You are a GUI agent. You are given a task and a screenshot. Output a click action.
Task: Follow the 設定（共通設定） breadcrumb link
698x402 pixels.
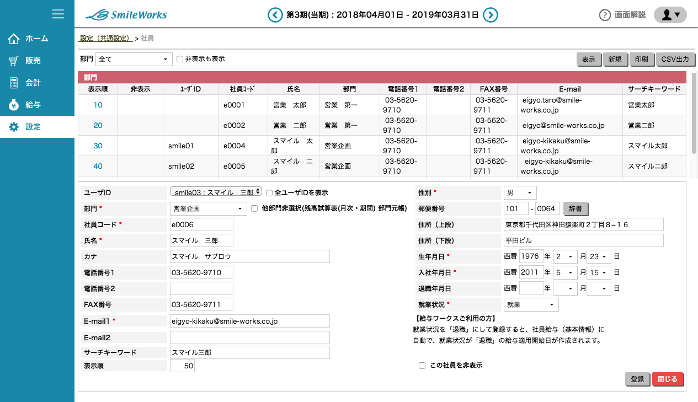pyautogui.click(x=106, y=39)
